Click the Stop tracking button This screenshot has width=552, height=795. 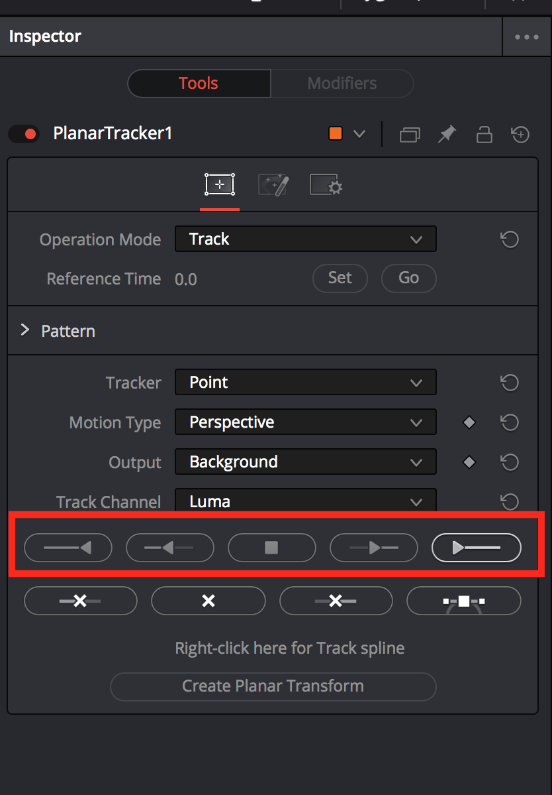tap(271, 548)
